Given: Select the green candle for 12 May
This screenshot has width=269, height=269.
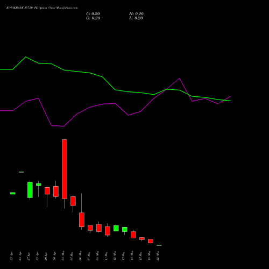Looking at the screenshot, I should click(116, 228).
